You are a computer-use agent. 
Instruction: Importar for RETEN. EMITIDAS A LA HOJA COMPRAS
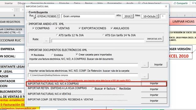(x=154, y=89)
